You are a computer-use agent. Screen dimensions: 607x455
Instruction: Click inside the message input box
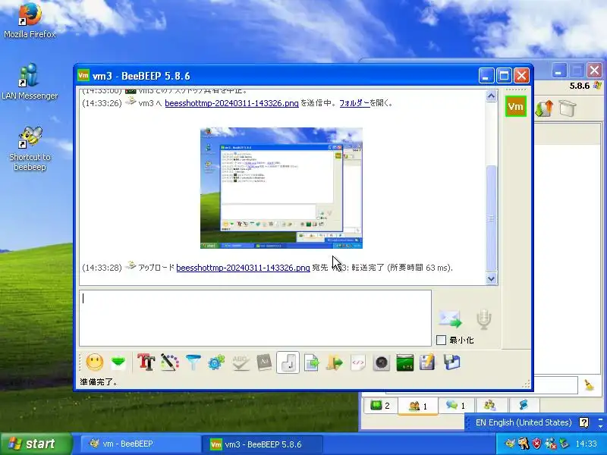(255, 318)
